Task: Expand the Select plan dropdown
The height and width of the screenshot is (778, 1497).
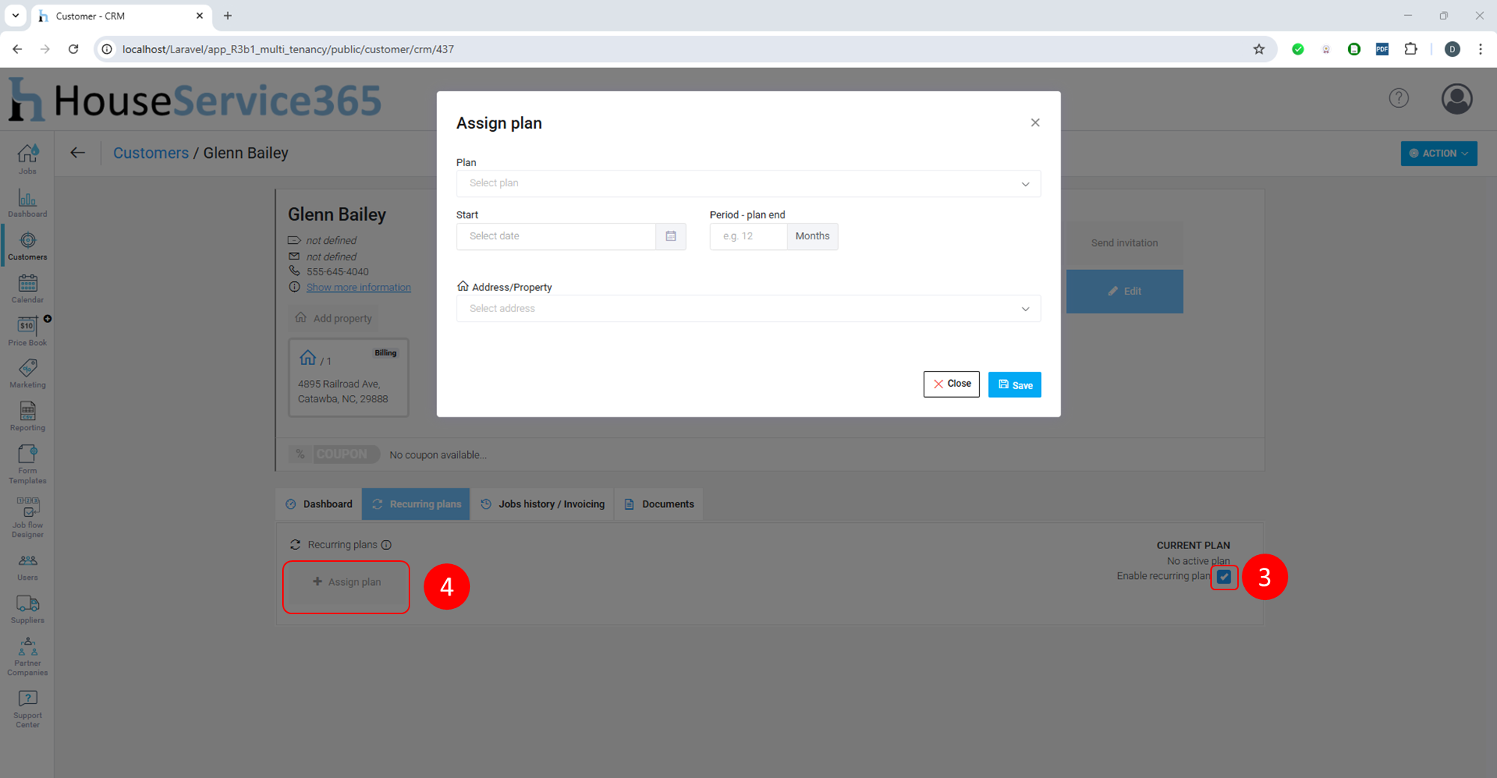Action: (x=748, y=183)
